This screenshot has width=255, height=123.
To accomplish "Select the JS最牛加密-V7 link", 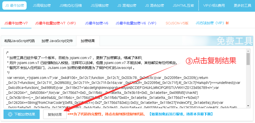I will coord(16,23).
